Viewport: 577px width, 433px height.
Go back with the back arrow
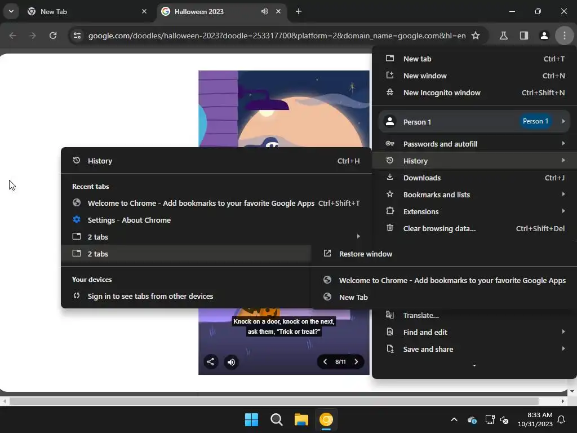[x=12, y=36]
